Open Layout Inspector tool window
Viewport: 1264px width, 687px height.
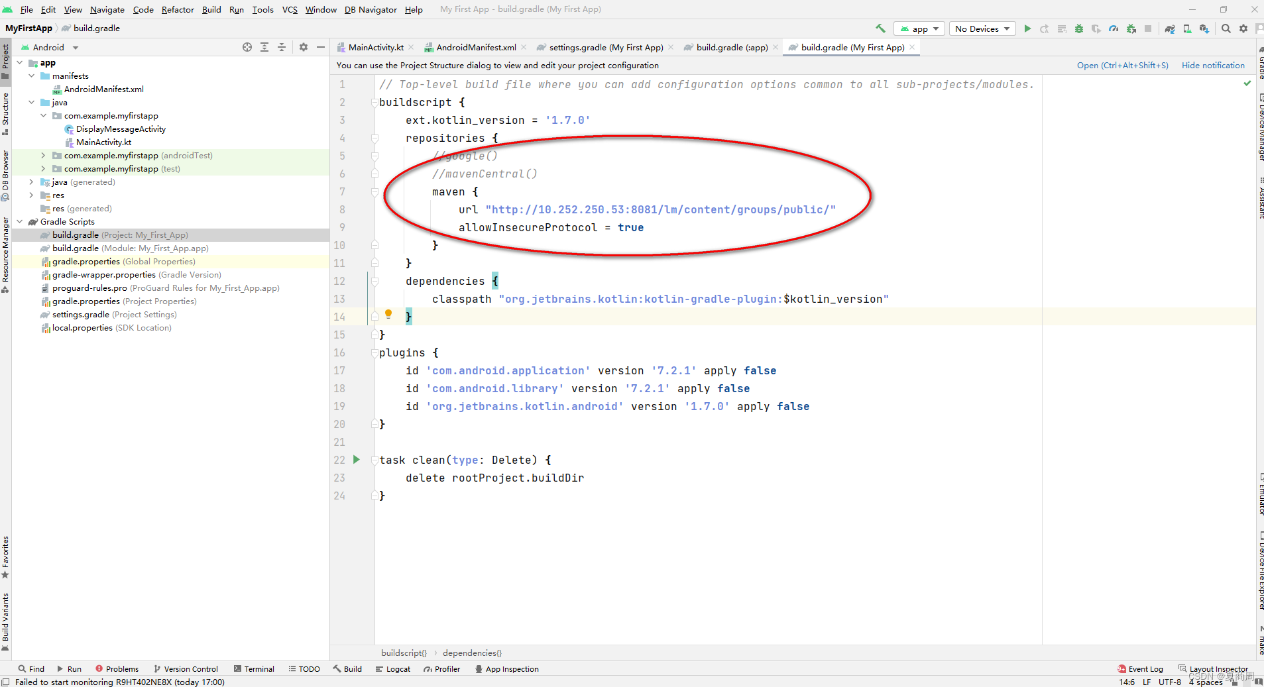[1213, 669]
